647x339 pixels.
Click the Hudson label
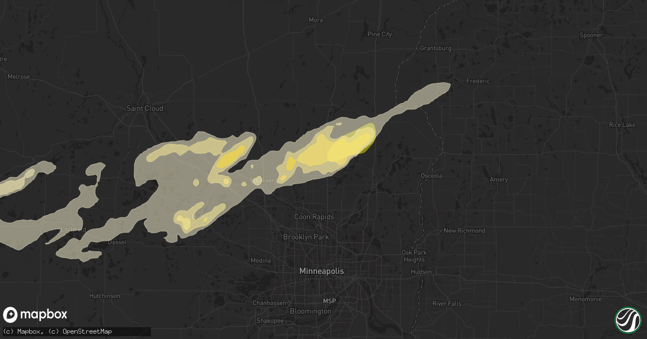(421, 272)
